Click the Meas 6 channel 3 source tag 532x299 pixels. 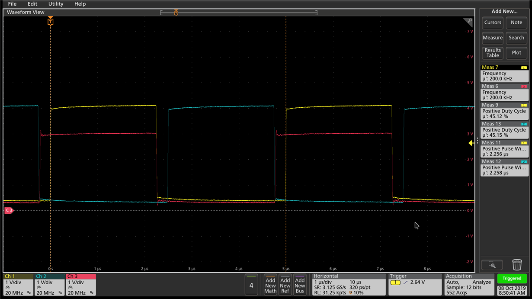[524, 87]
